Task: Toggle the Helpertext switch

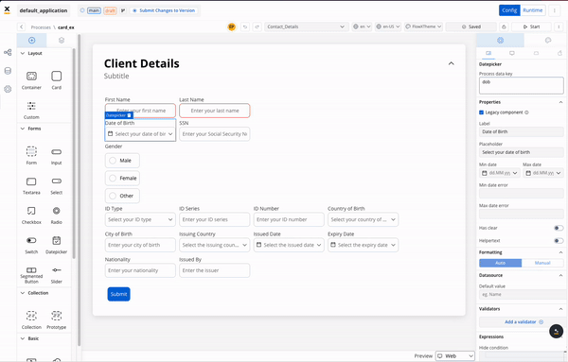Action: pos(559,241)
